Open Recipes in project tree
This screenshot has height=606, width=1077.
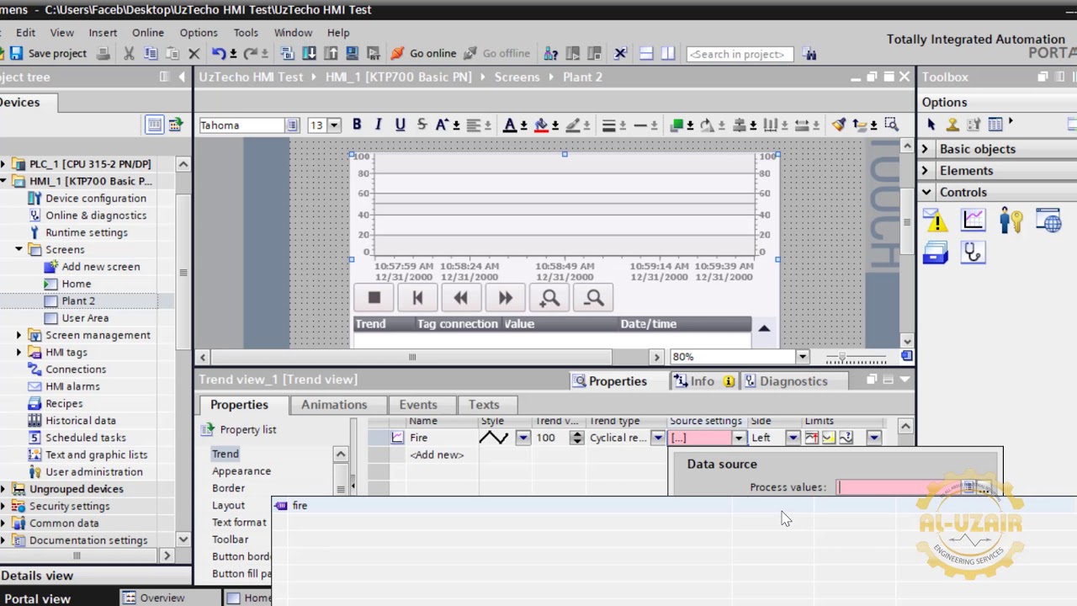[64, 403]
